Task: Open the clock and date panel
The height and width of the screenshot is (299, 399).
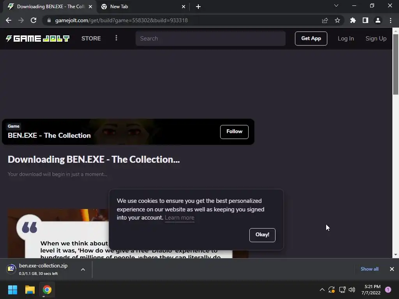Action: [x=371, y=290]
